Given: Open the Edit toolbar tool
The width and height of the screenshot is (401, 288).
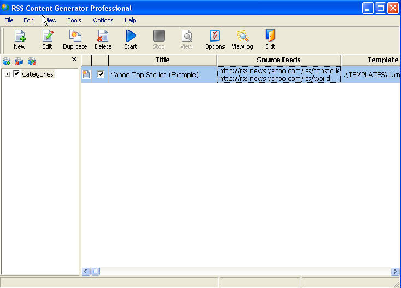Looking at the screenshot, I should (48, 39).
